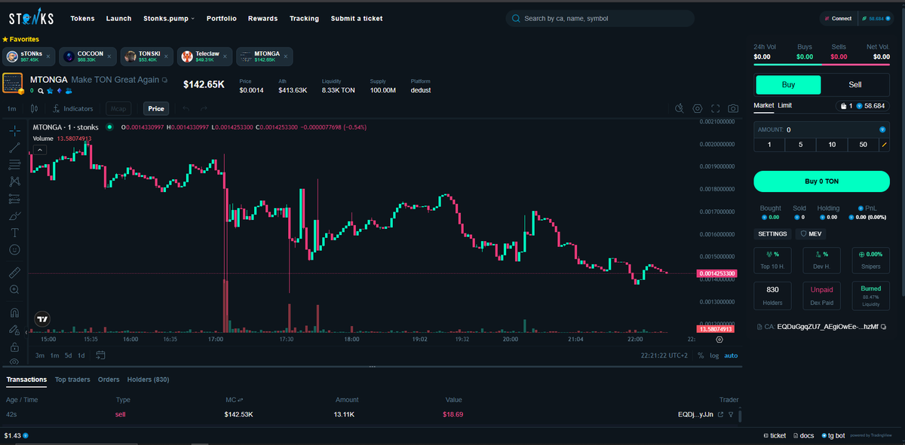
Task: Click the AMOUNT input field
Action: point(822,130)
